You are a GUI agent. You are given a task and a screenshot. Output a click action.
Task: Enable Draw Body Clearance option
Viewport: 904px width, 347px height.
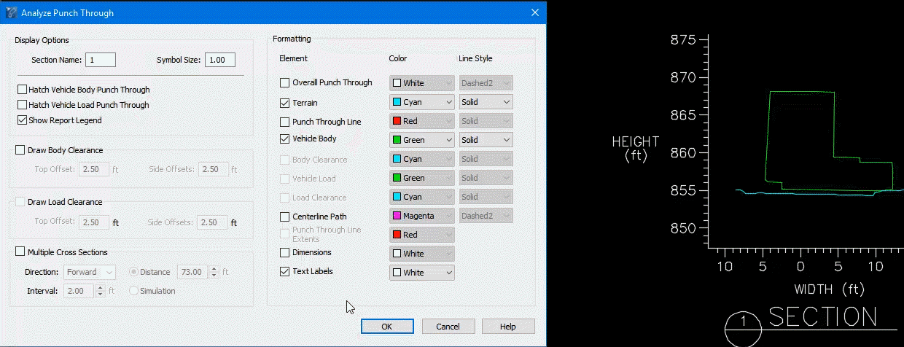click(20, 150)
